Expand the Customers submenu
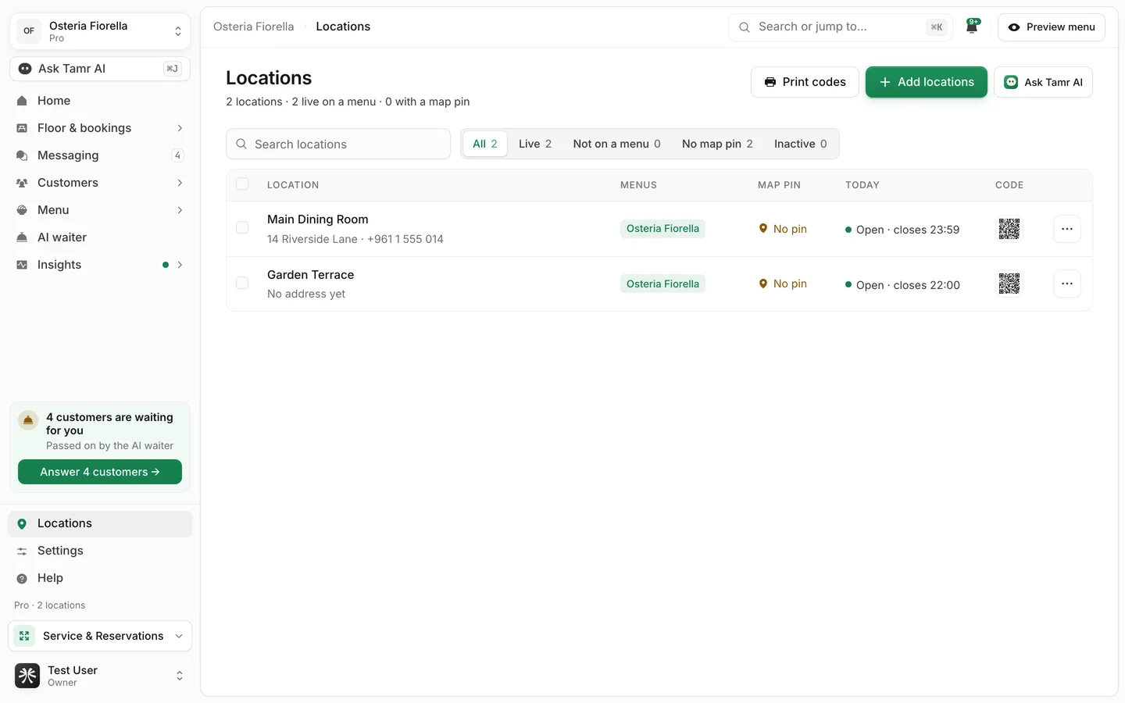Viewport: 1125px width, 703px height. (x=180, y=183)
